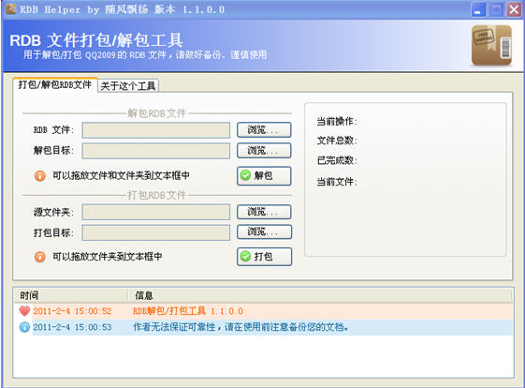Click the red heart icon in log
This screenshot has width=525, height=388.
point(24,311)
